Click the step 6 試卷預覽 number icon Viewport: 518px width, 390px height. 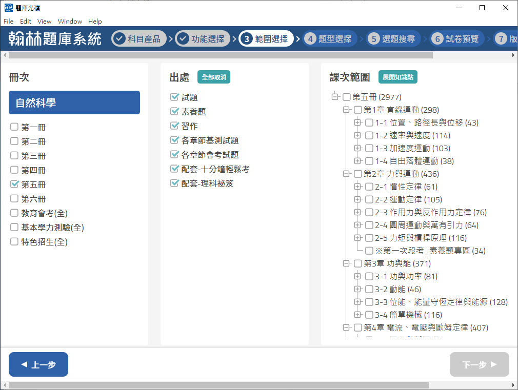pyautogui.click(x=437, y=39)
